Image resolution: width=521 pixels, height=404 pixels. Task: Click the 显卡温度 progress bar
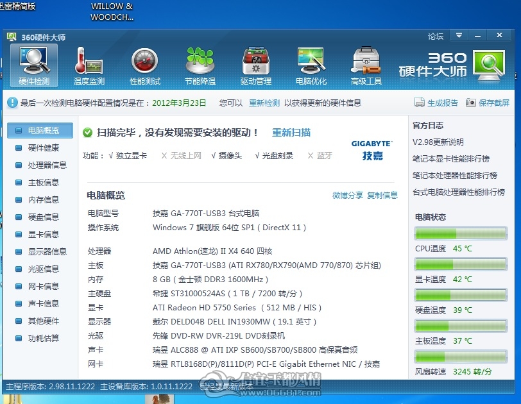click(x=461, y=265)
